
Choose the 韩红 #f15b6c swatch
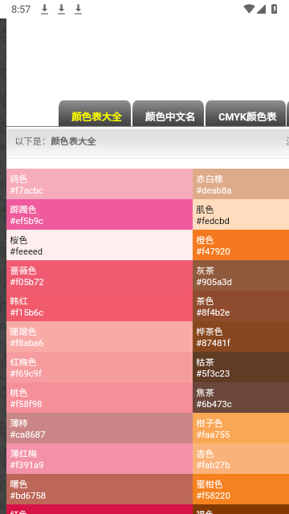[100, 306]
